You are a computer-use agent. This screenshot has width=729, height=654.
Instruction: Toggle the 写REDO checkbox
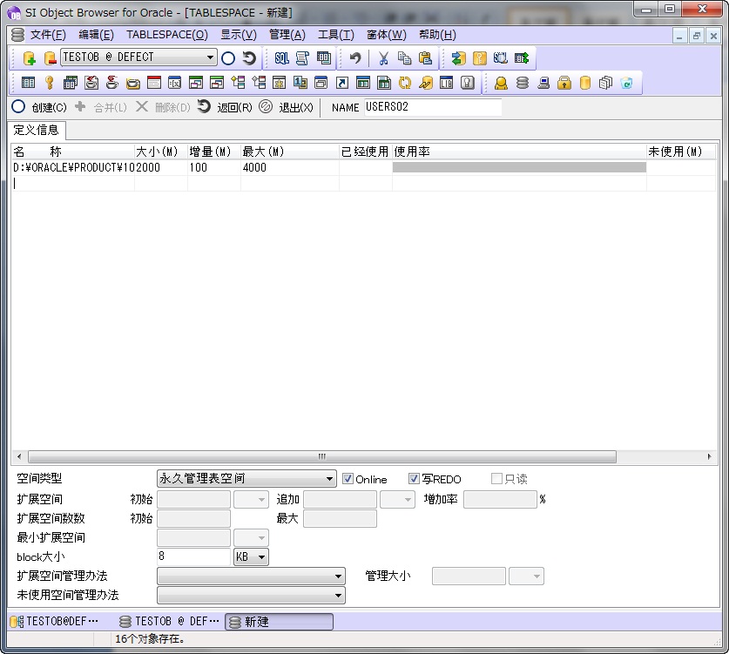pos(414,479)
